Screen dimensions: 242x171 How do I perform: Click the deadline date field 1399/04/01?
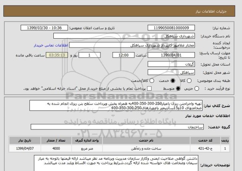click(x=171, y=55)
